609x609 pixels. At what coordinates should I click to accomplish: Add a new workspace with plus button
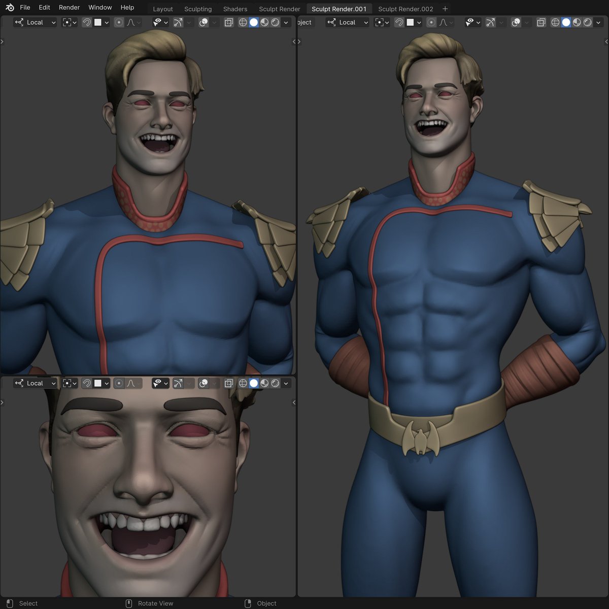[x=445, y=9]
